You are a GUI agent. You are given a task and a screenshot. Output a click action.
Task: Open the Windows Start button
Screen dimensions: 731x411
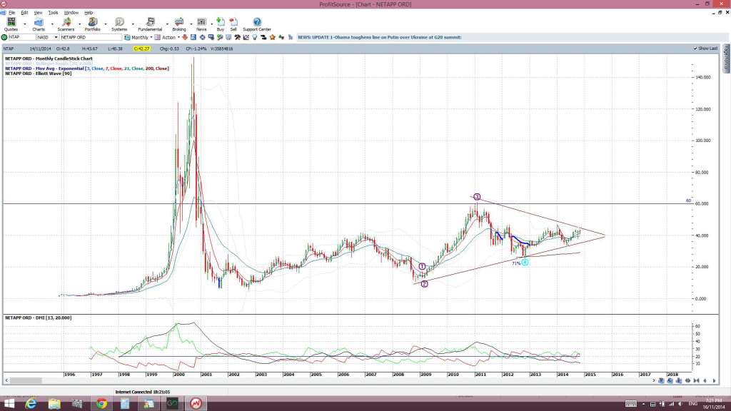9,404
